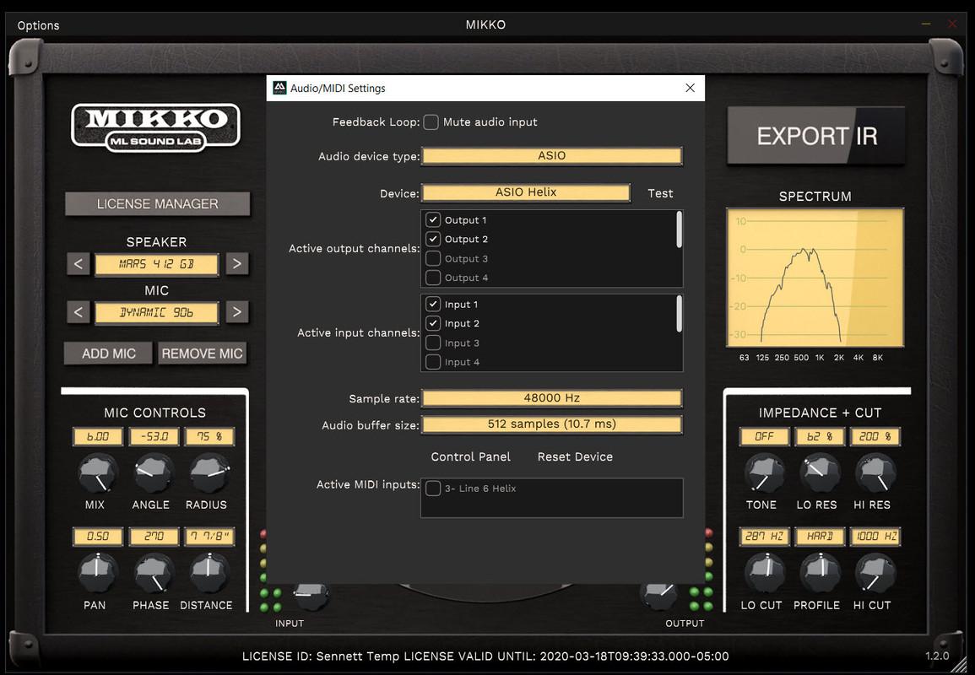Click the TONE knob
975x675 pixels.
(764, 473)
